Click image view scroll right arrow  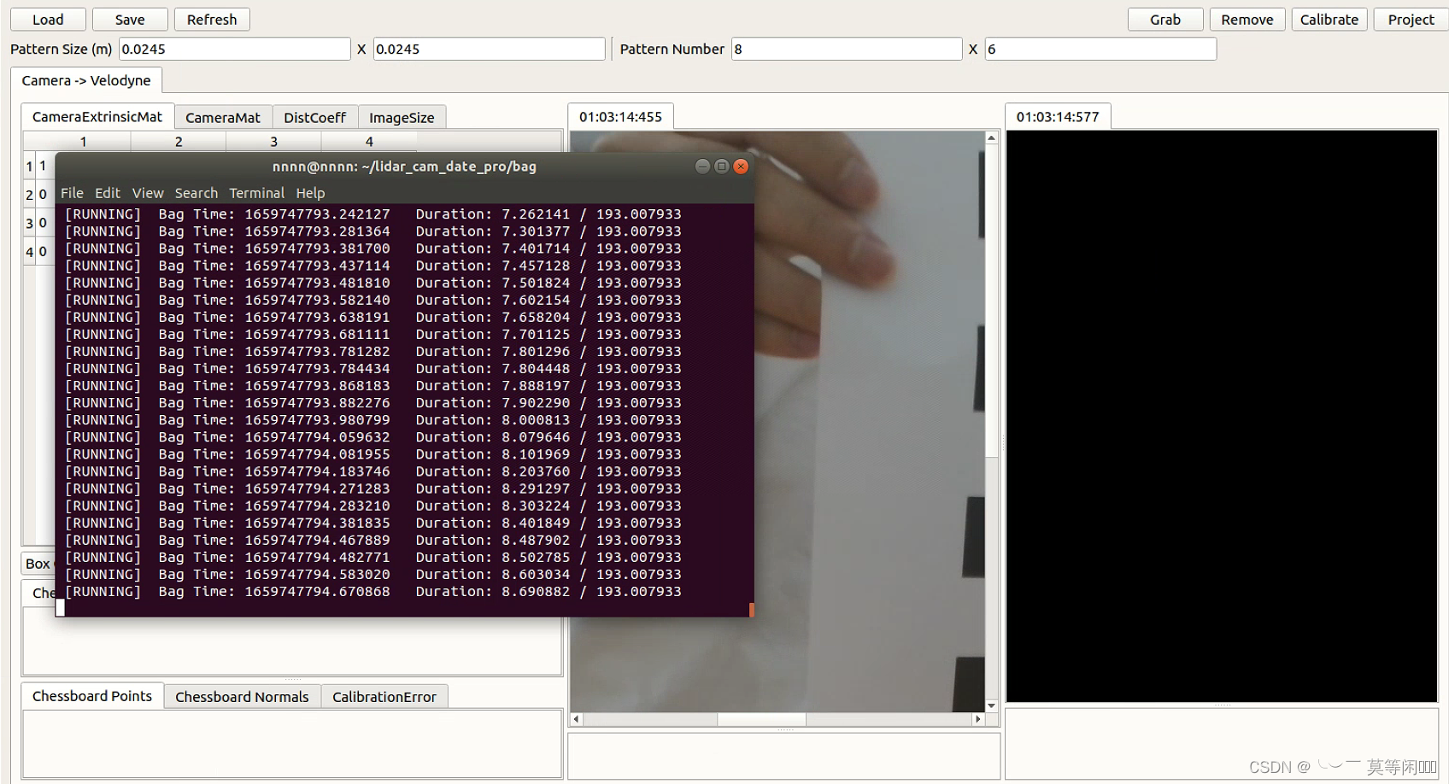point(978,719)
